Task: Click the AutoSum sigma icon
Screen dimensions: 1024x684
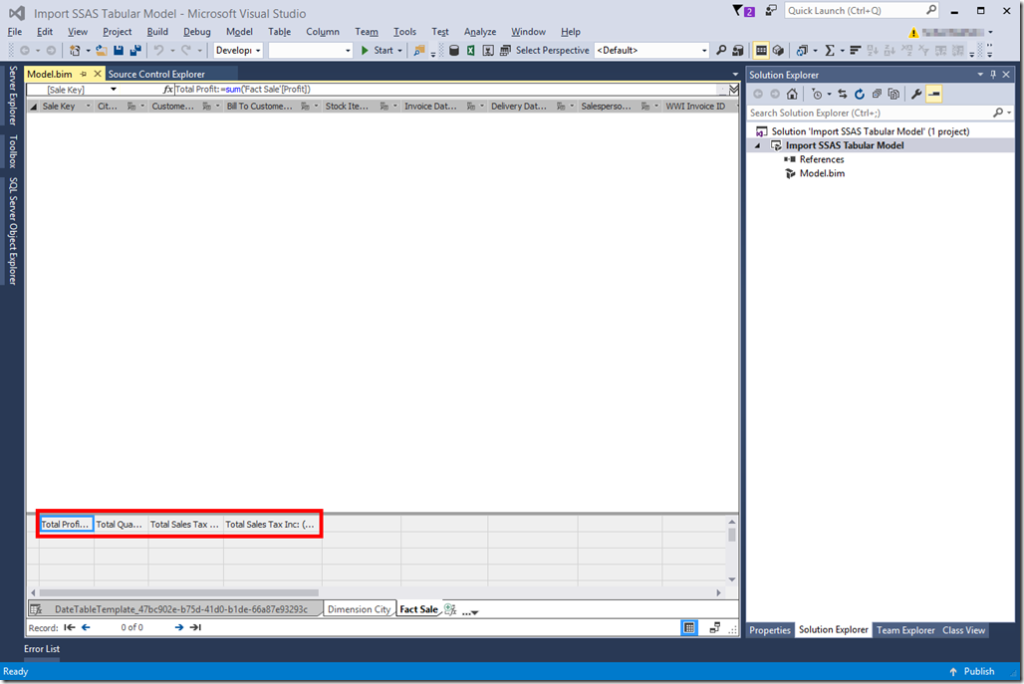Action: click(x=830, y=50)
